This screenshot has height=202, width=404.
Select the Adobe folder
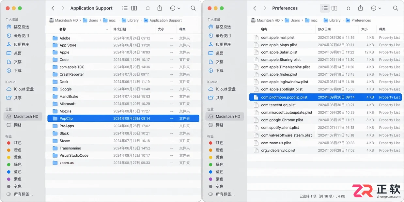123,38
